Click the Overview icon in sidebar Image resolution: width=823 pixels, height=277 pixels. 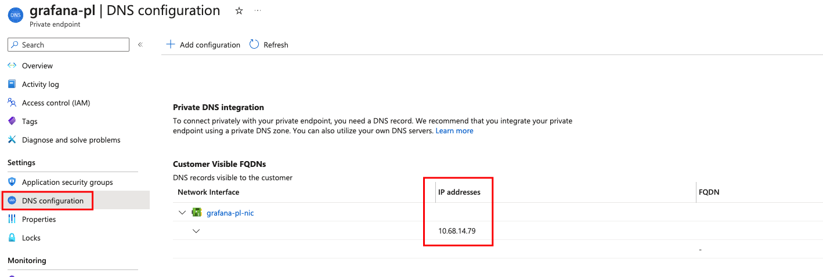[12, 65]
